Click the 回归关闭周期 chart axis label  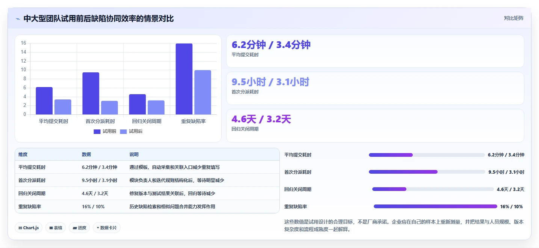point(146,122)
